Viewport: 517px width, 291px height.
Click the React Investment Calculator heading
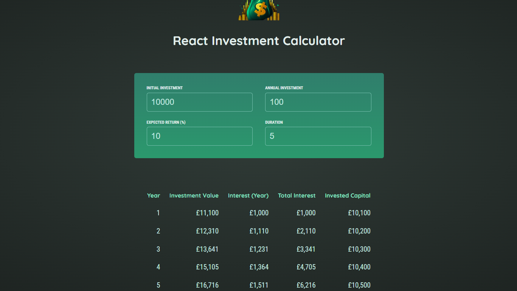point(259,41)
